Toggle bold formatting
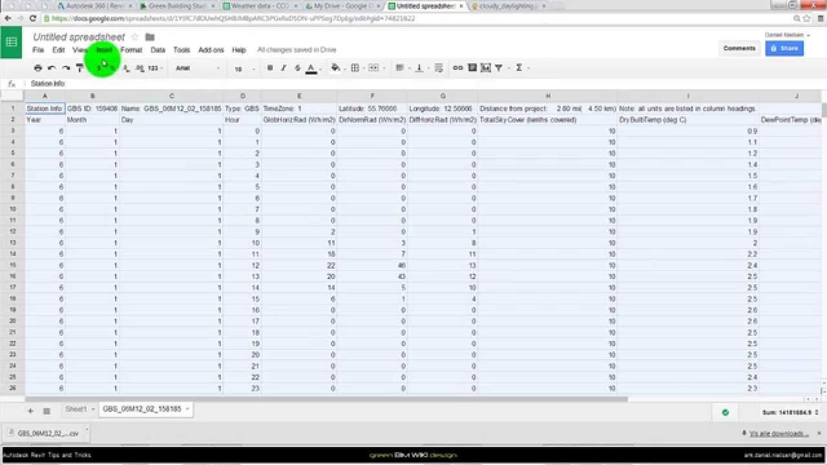The image size is (827, 465). tap(269, 68)
